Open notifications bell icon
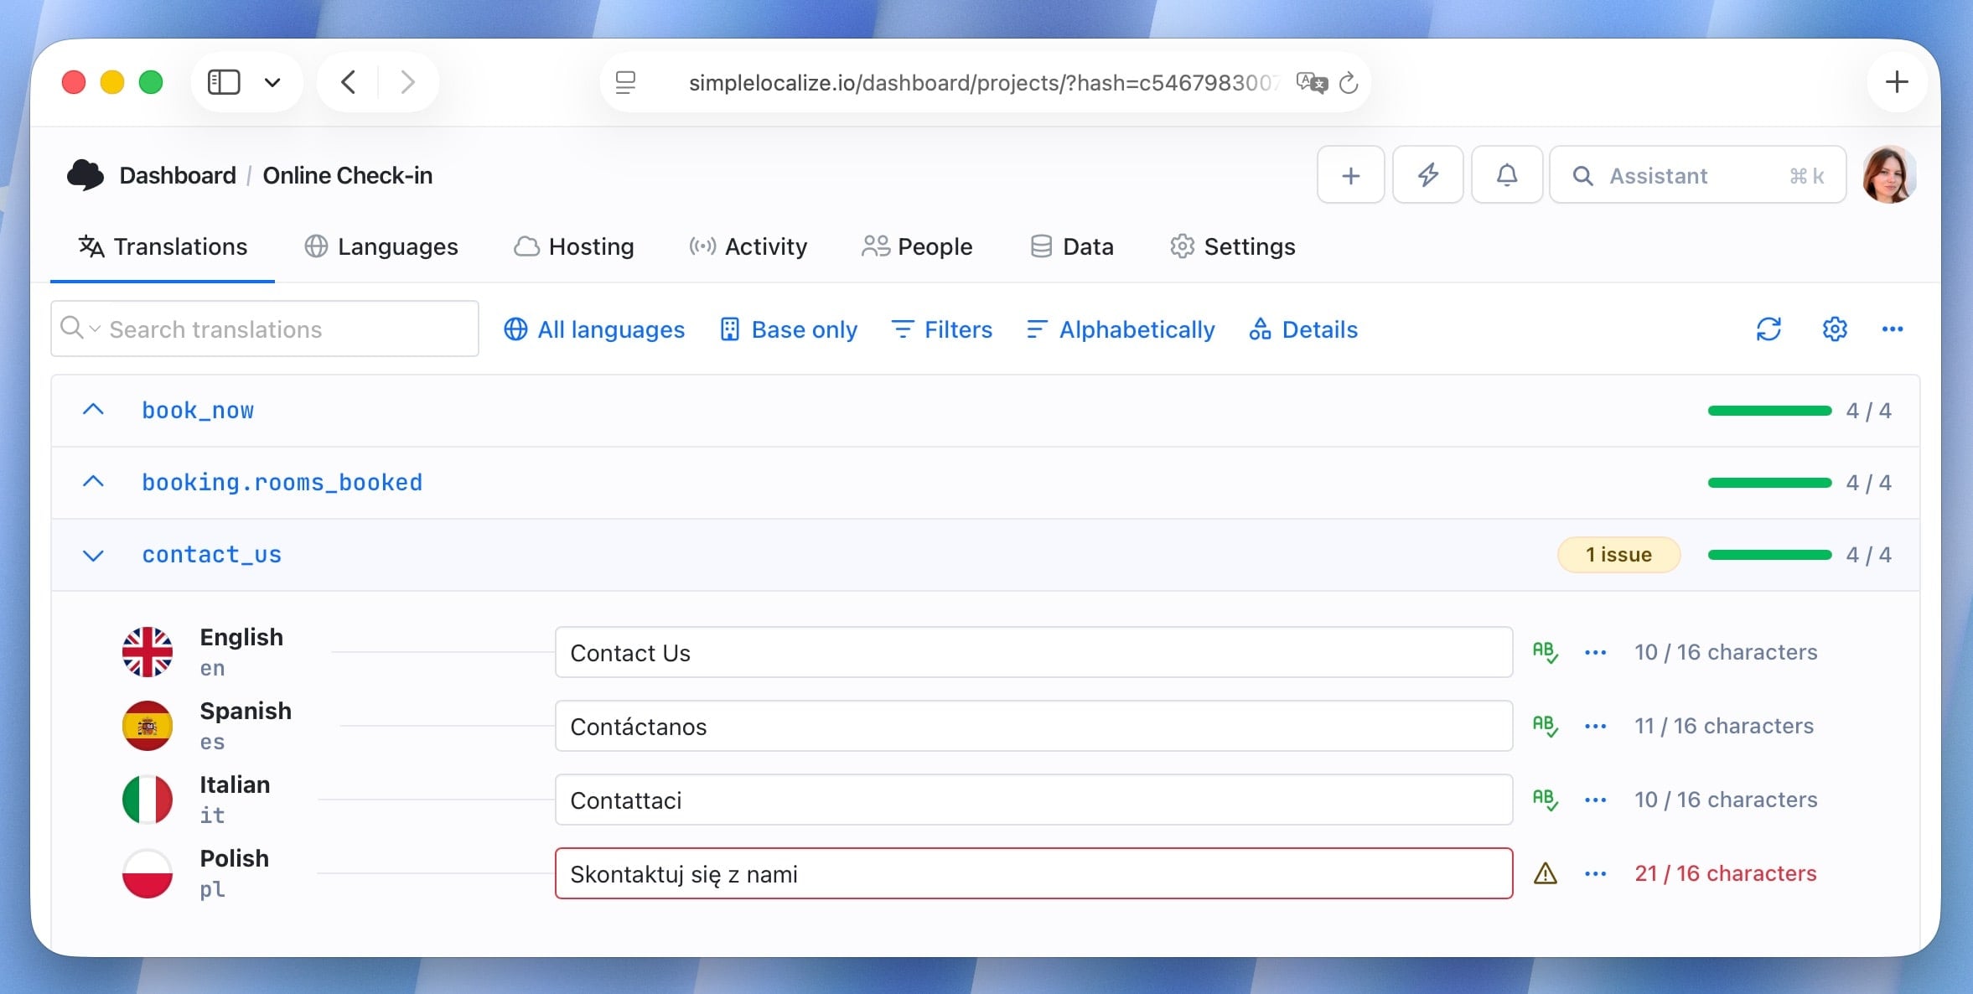1973x994 pixels. [1506, 174]
